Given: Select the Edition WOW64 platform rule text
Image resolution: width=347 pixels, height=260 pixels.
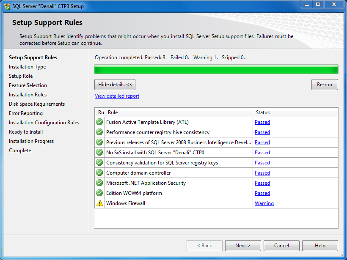Looking at the screenshot, I should point(134,193).
